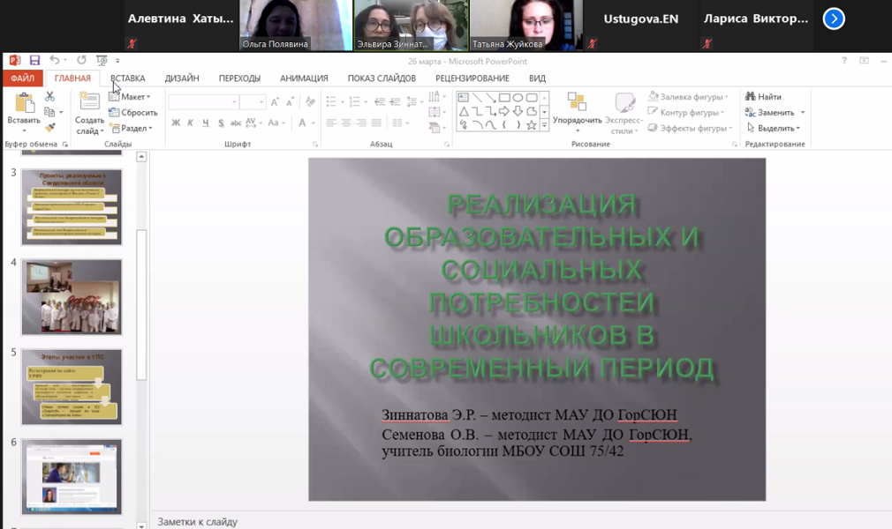Click the Найти binoculars button
The width and height of the screenshot is (892, 529).
tap(763, 97)
